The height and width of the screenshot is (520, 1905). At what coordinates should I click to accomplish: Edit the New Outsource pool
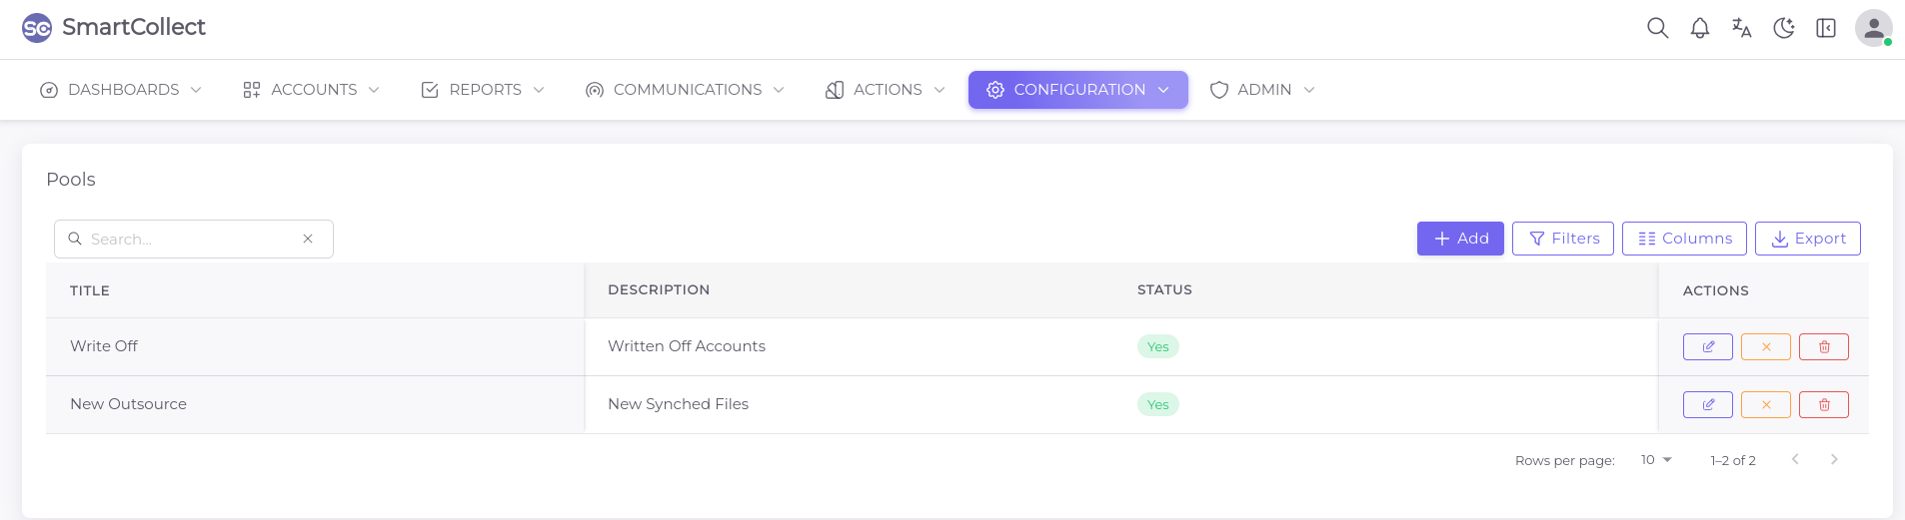(x=1707, y=404)
